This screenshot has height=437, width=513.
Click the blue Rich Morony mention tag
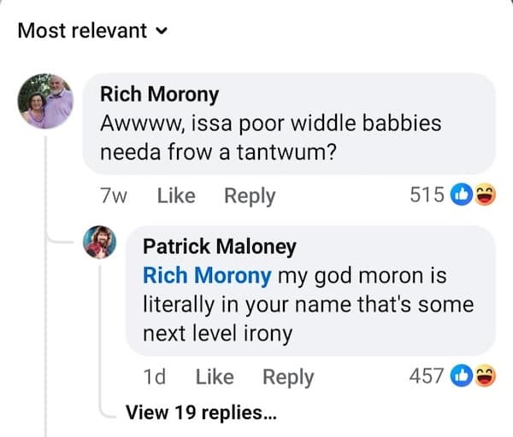coord(207,277)
